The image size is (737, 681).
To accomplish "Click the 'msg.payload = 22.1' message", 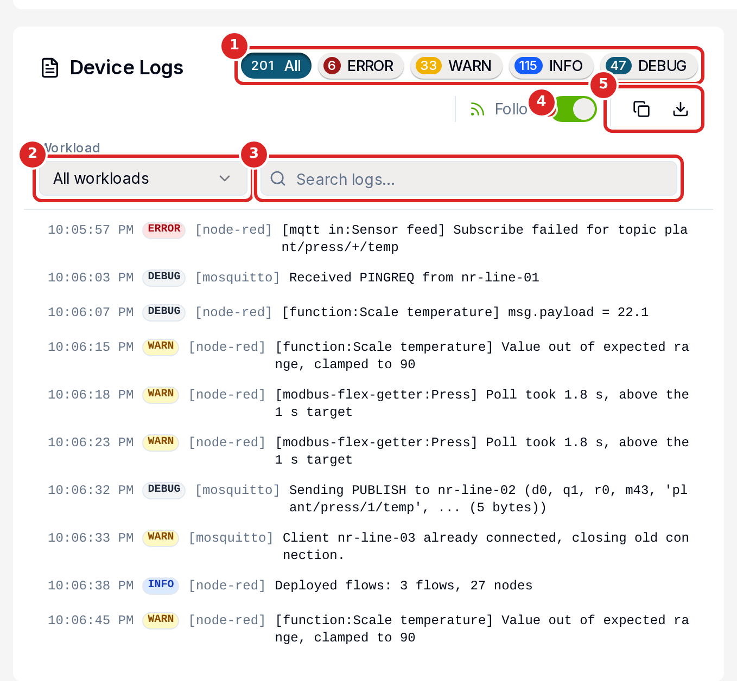I will (465, 312).
